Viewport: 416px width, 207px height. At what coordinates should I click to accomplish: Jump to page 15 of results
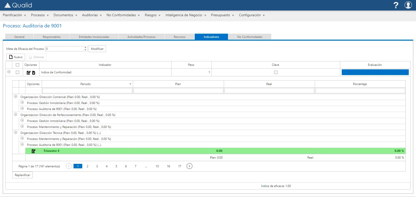click(x=157, y=166)
